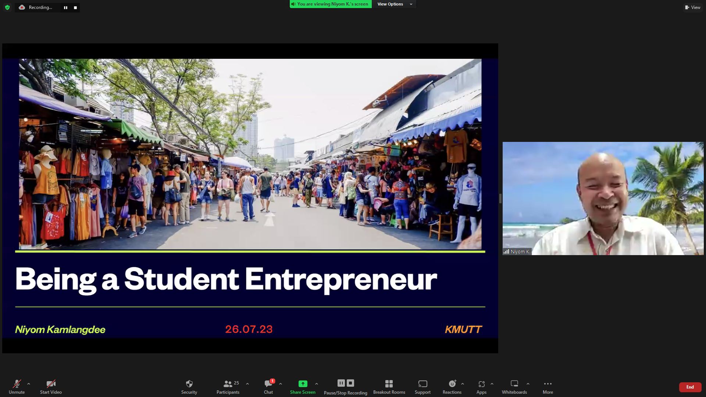Viewport: 706px width, 397px height.
Task: Pause recording in the bottom toolbar
Action: [x=341, y=383]
